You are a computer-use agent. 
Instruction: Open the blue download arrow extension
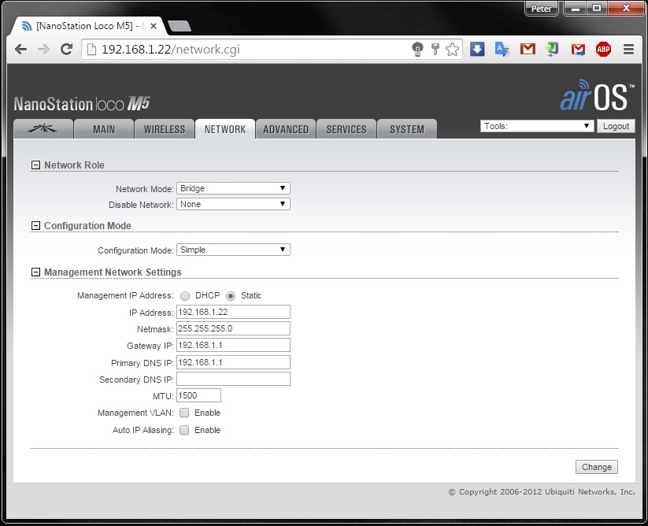tap(477, 49)
